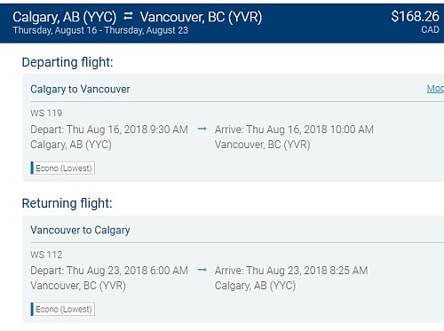Screen dimensions: 444x331
Task: Click flight number WS 119
Action: [x=46, y=113]
